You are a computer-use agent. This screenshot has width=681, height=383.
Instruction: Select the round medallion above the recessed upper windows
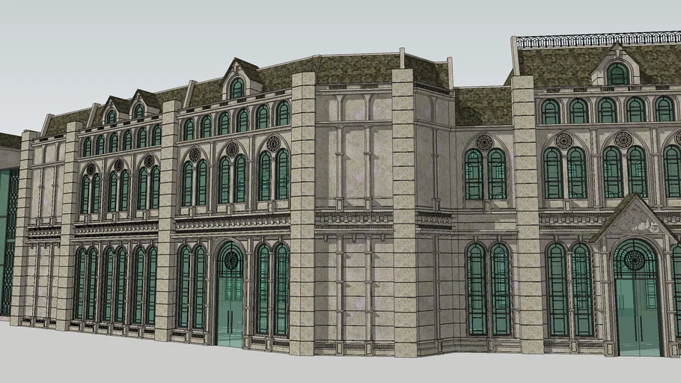pyautogui.click(x=485, y=142)
